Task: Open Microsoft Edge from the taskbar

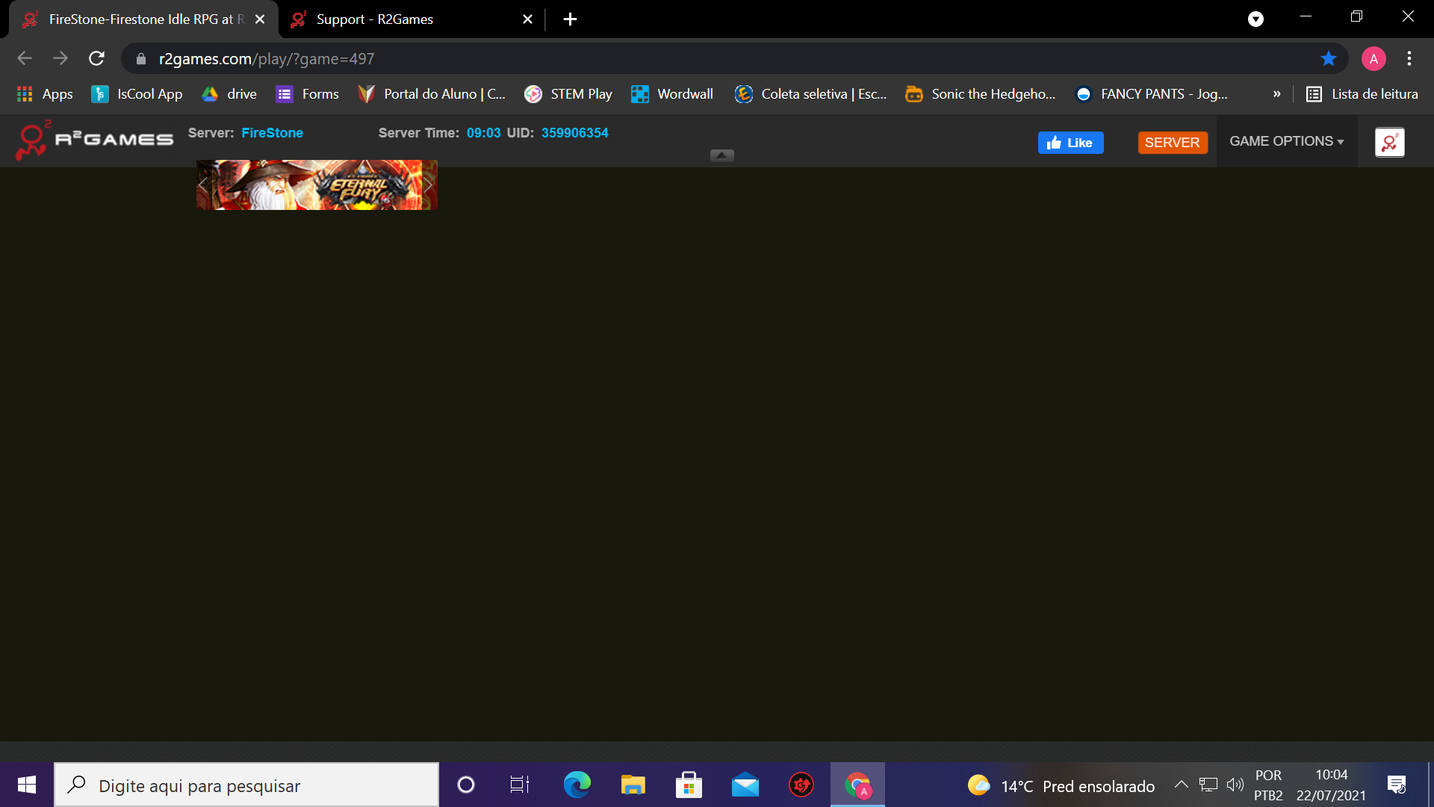Action: 577,785
